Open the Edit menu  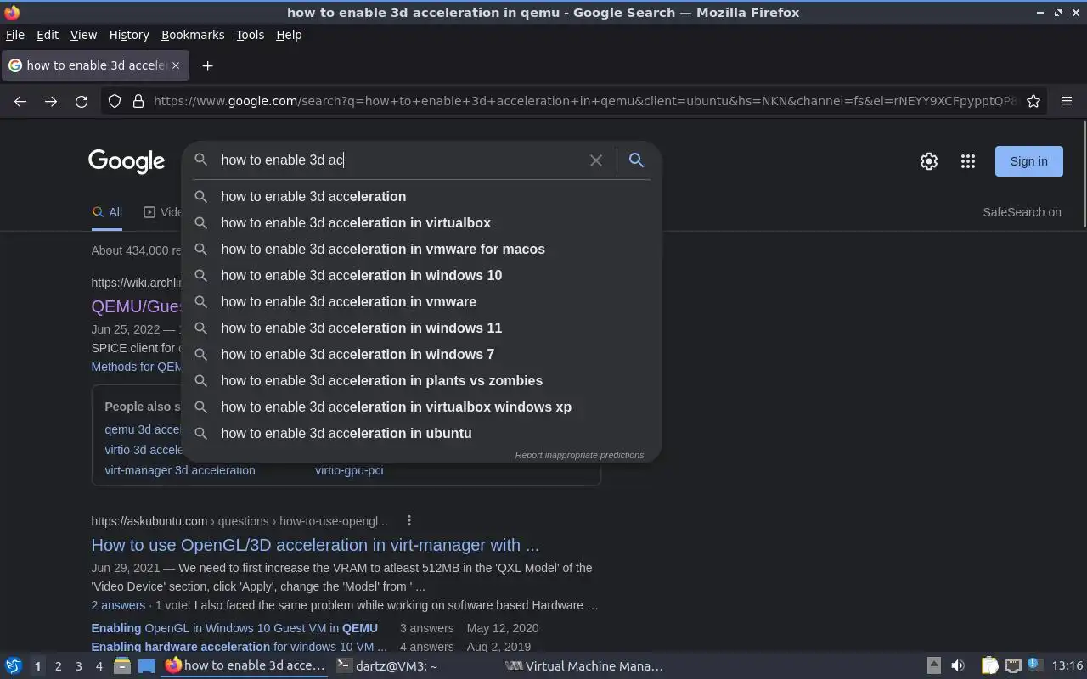coord(48,35)
